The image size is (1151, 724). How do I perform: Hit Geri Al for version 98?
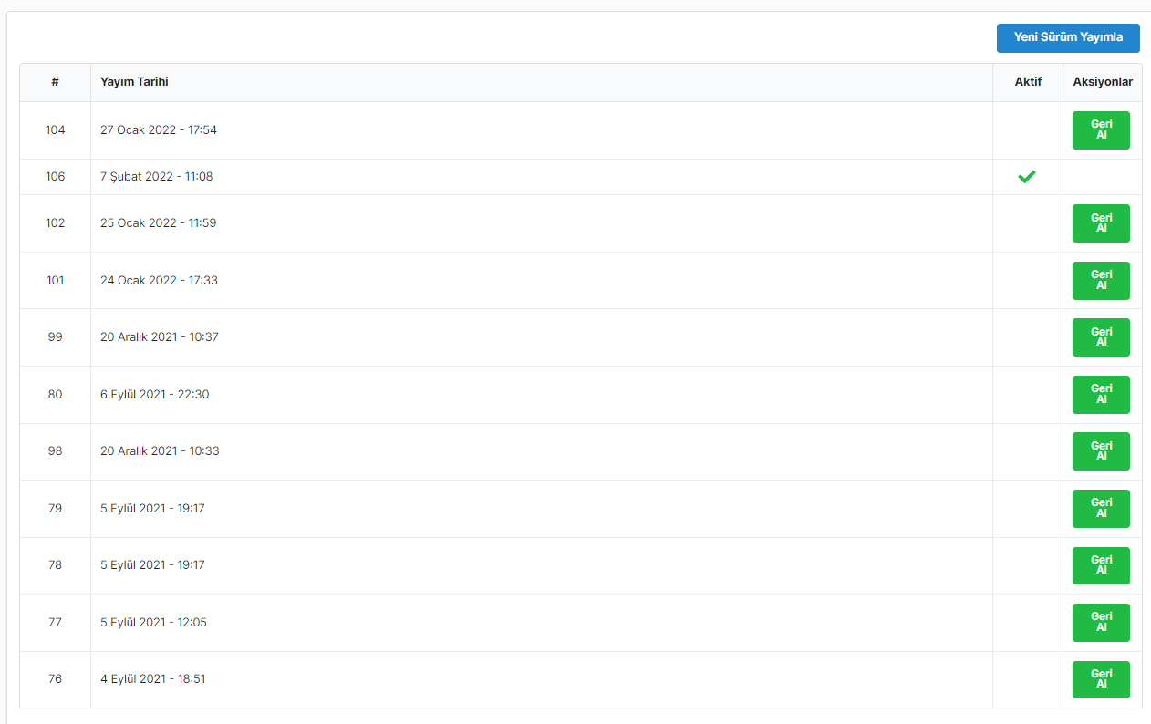point(1101,451)
